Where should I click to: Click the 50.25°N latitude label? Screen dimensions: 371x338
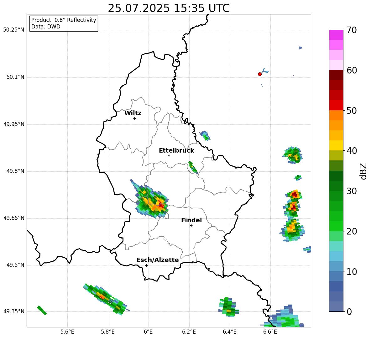coord(14,30)
